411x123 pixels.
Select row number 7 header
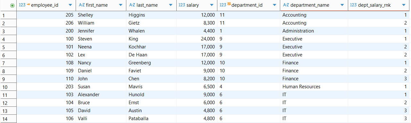coord(8,63)
